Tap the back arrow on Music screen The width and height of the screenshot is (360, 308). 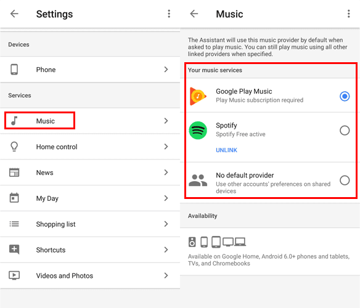pyautogui.click(x=194, y=14)
